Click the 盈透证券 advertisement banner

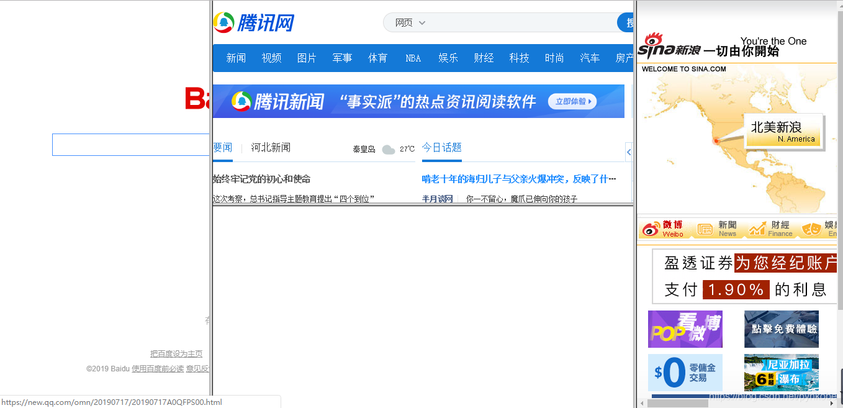pos(744,276)
